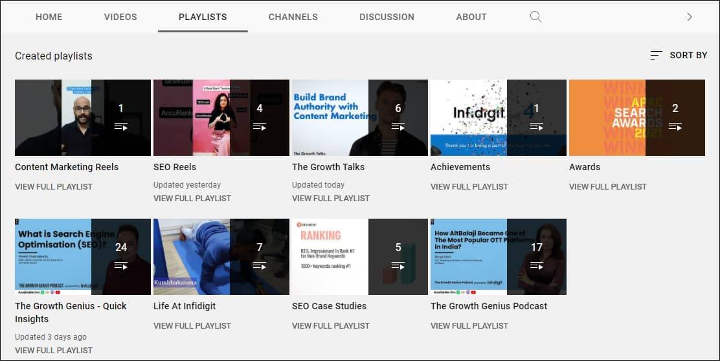The width and height of the screenshot is (720, 361).
Task: Click the Content Marketing Reels title
Action: click(x=67, y=167)
